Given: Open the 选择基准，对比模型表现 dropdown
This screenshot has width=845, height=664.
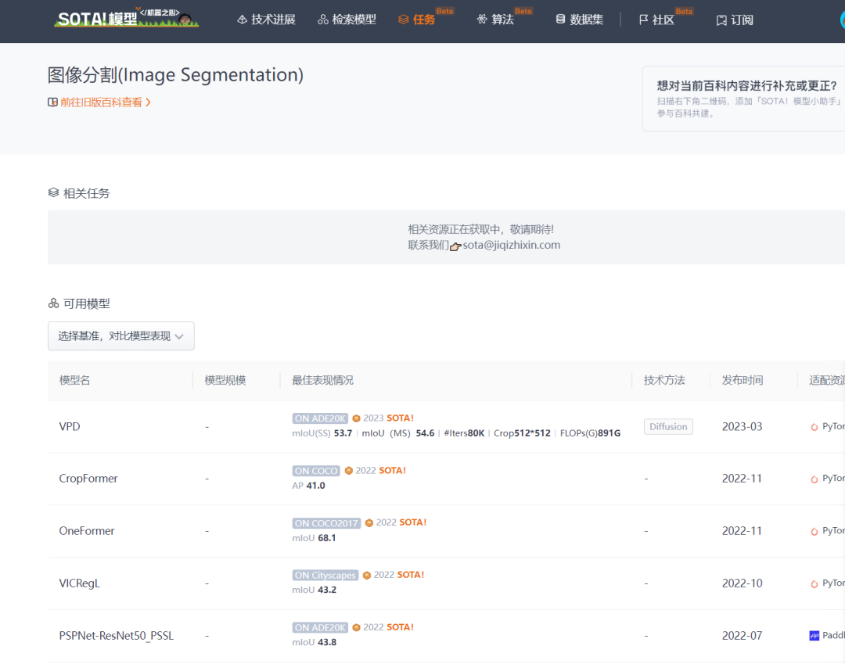Looking at the screenshot, I should coord(120,336).
